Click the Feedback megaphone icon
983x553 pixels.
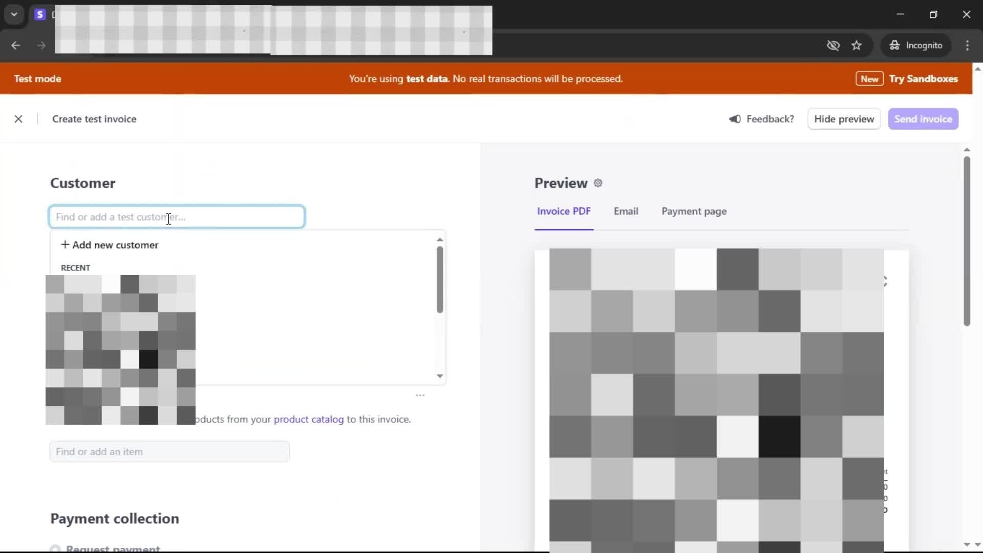pyautogui.click(x=735, y=119)
